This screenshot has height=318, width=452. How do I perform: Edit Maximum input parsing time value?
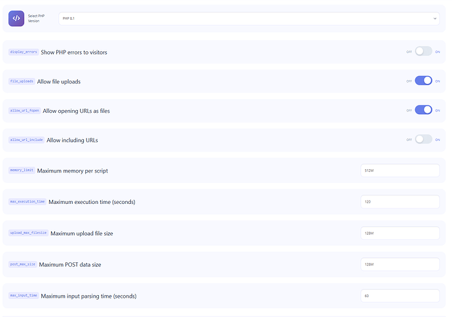tap(400, 296)
